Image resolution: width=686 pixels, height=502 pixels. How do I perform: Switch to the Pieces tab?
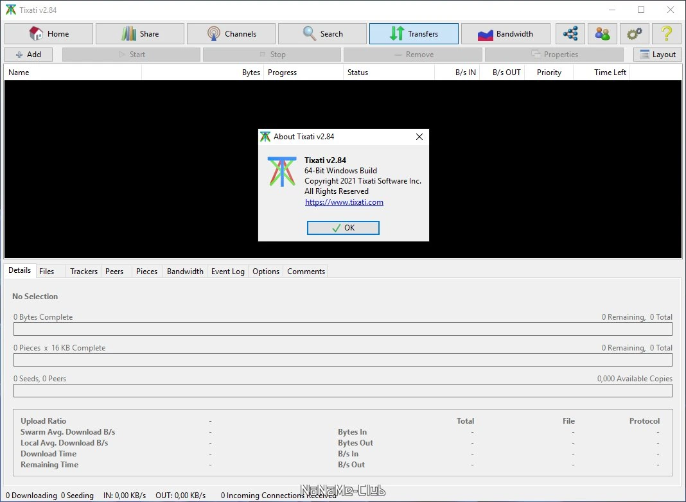146,272
